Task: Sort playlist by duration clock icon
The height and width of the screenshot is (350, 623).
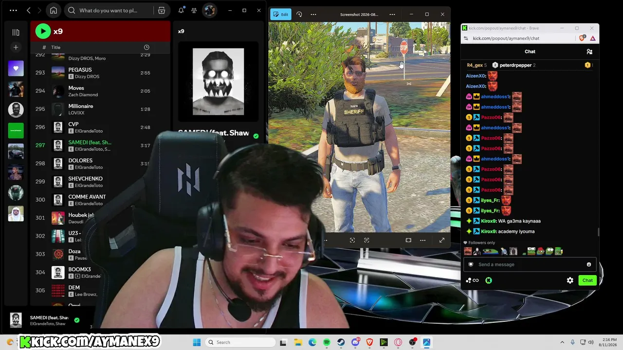Action: 147,47
